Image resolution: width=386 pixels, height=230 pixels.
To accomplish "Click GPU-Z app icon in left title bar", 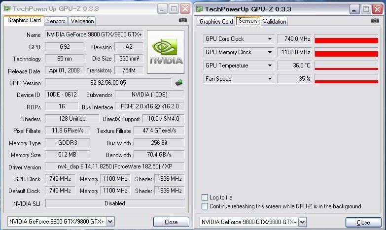I will tap(7, 8).
